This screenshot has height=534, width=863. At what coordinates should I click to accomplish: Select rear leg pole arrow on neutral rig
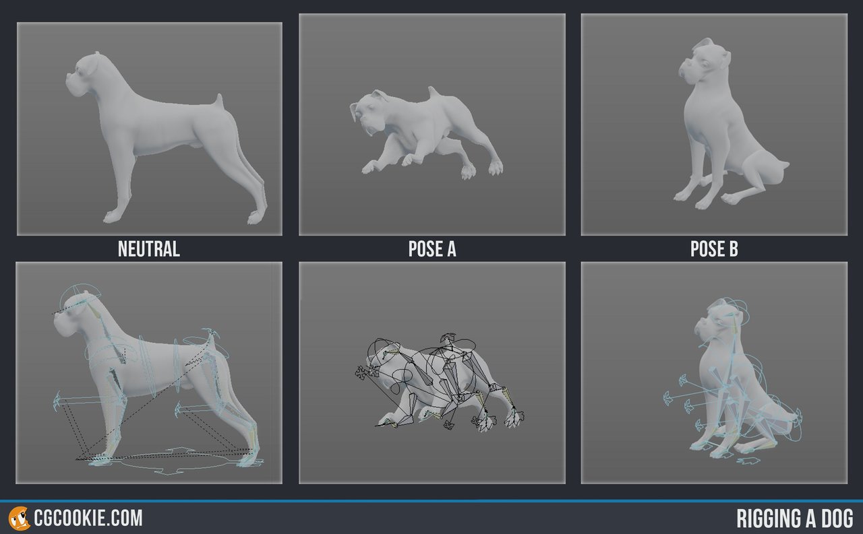point(179,408)
